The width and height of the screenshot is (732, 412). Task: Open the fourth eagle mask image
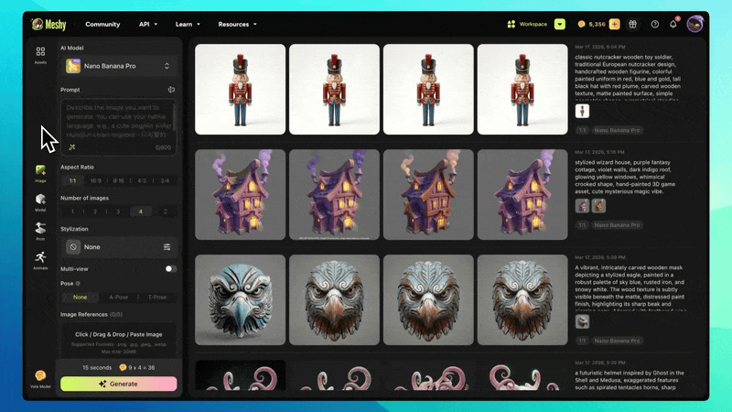(522, 300)
